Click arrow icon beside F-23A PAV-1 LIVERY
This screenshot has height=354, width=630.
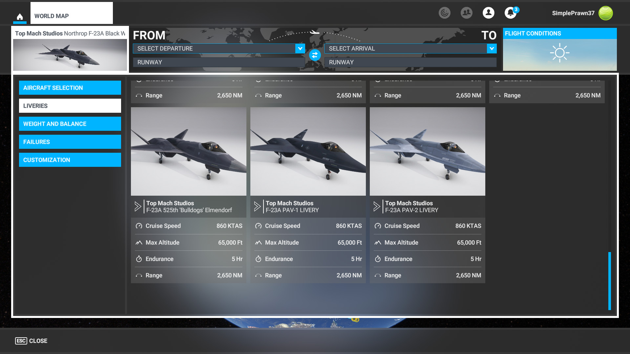pyautogui.click(x=257, y=206)
